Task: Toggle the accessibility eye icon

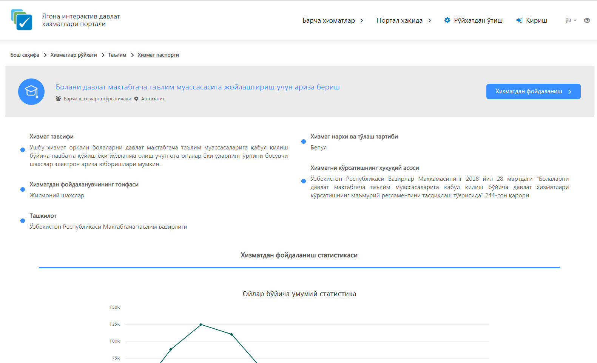Action: 587,20
